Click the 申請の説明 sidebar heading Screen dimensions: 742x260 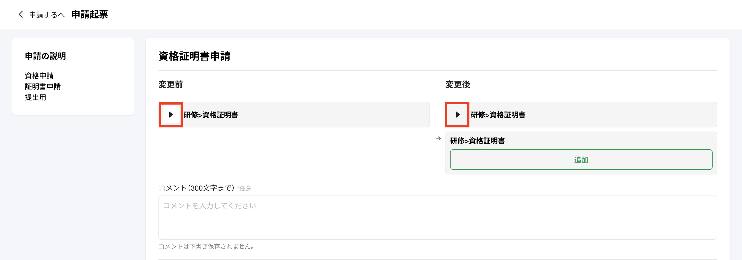(x=46, y=56)
